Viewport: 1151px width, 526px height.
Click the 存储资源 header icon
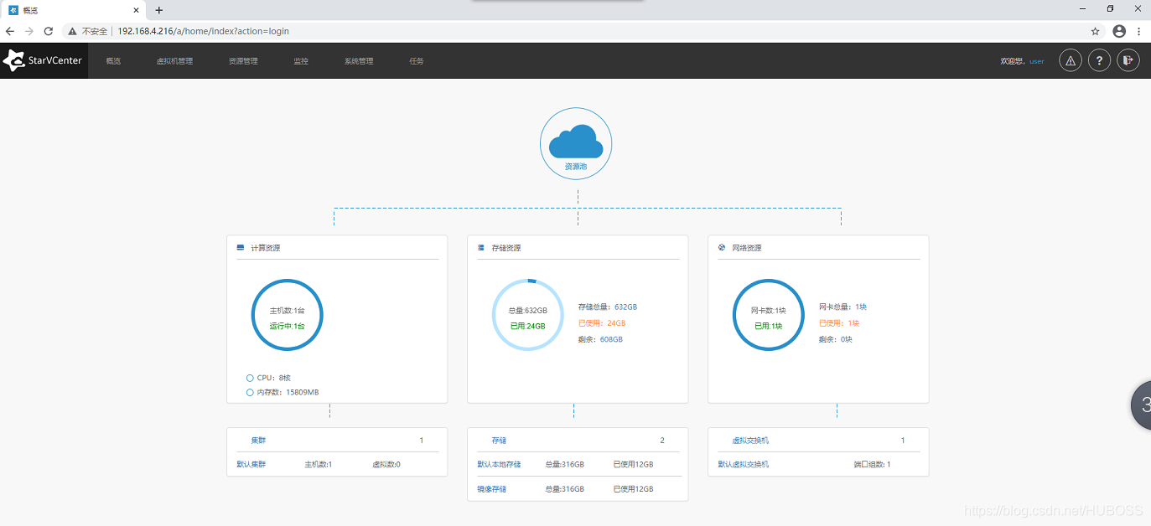point(481,248)
